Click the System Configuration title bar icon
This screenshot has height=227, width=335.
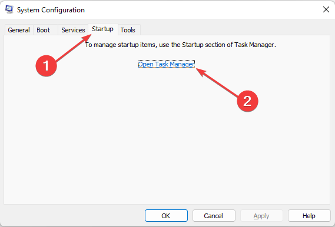coord(9,9)
